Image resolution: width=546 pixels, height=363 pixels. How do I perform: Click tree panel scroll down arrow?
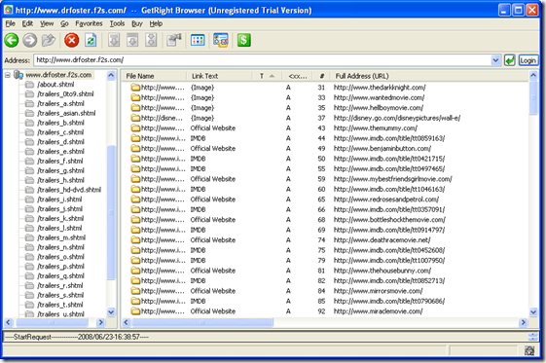click(x=111, y=312)
